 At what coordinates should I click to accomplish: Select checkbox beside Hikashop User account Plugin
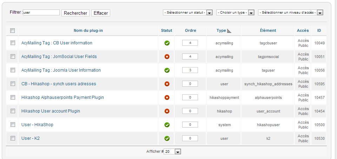coord(13,111)
